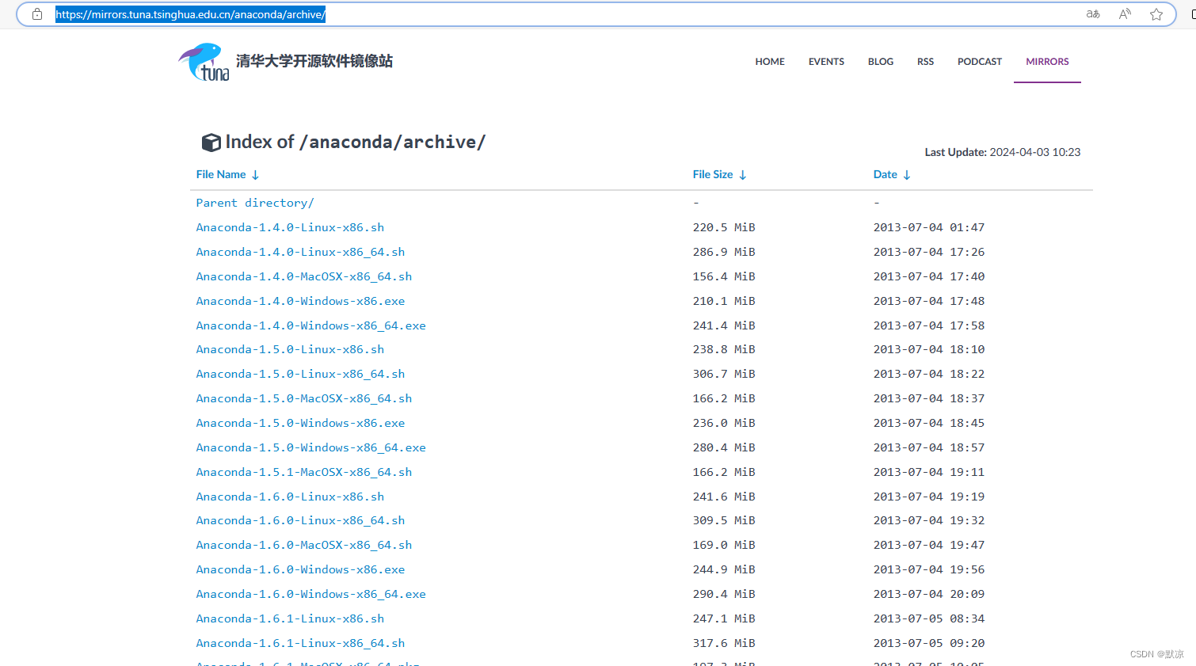The height and width of the screenshot is (666, 1196).
Task: Click the date 2013-07-05 09:20
Action: pos(929,644)
